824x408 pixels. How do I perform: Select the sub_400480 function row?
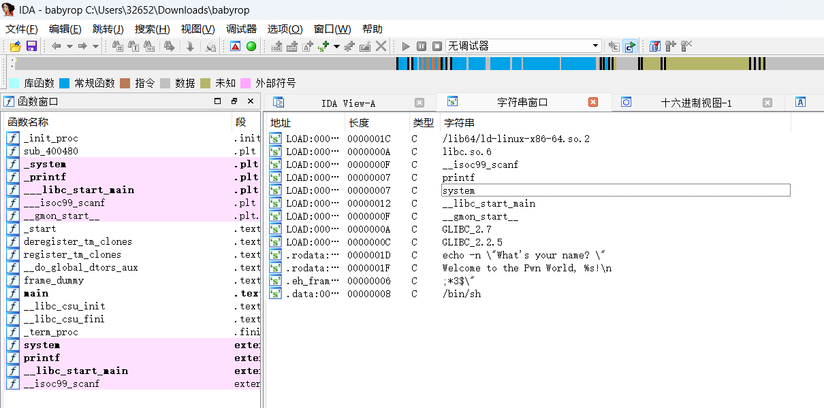(x=133, y=151)
